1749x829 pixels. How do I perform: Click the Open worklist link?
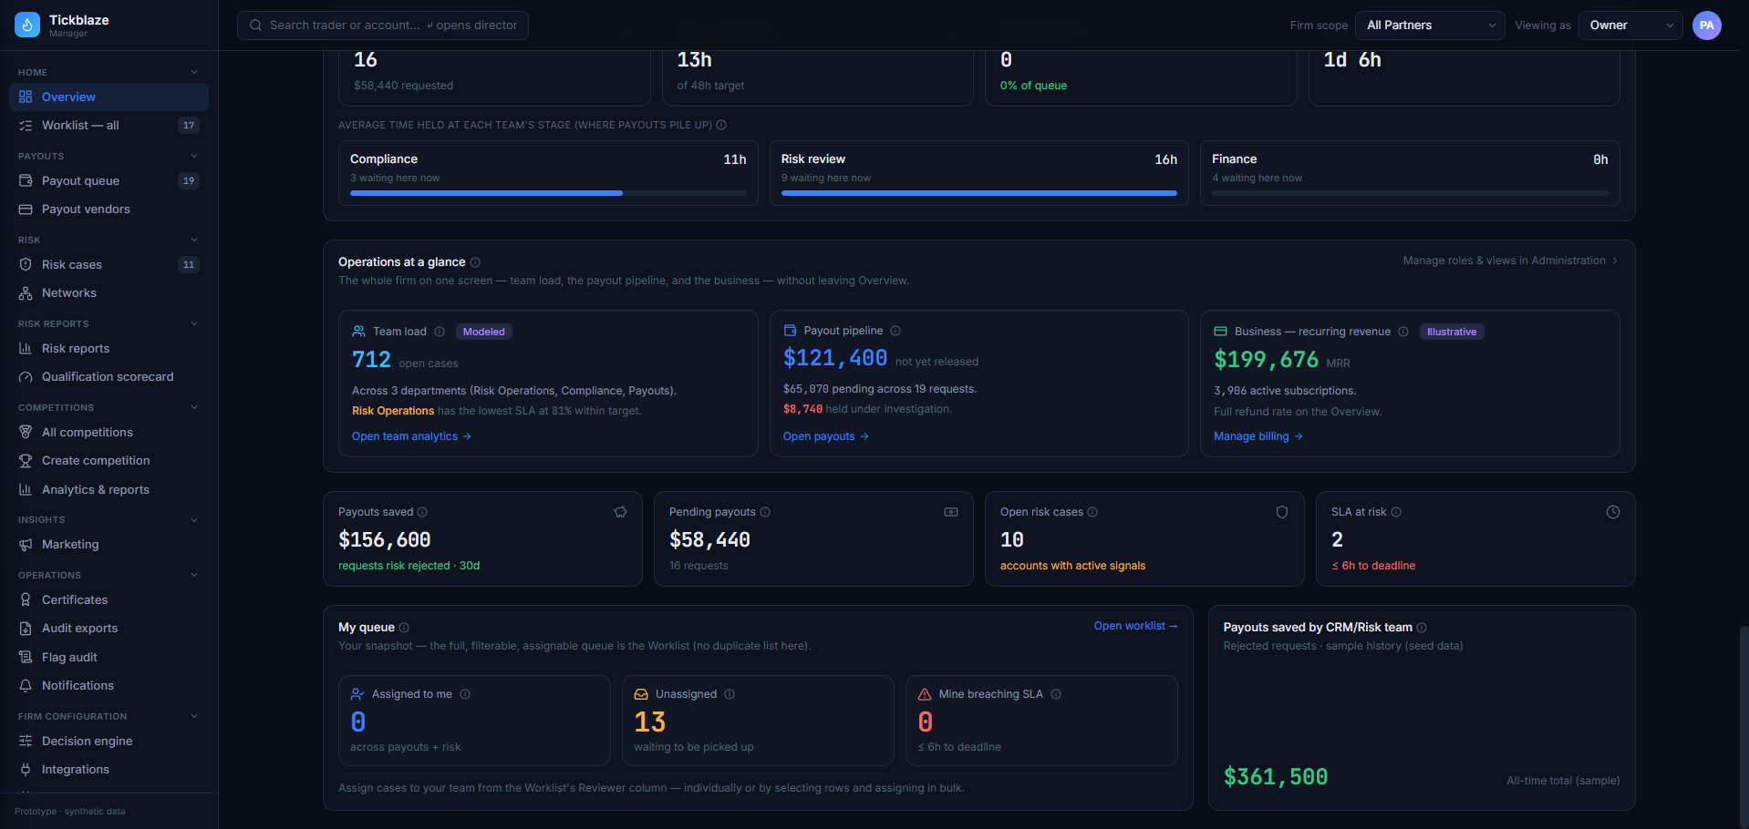coord(1135,626)
